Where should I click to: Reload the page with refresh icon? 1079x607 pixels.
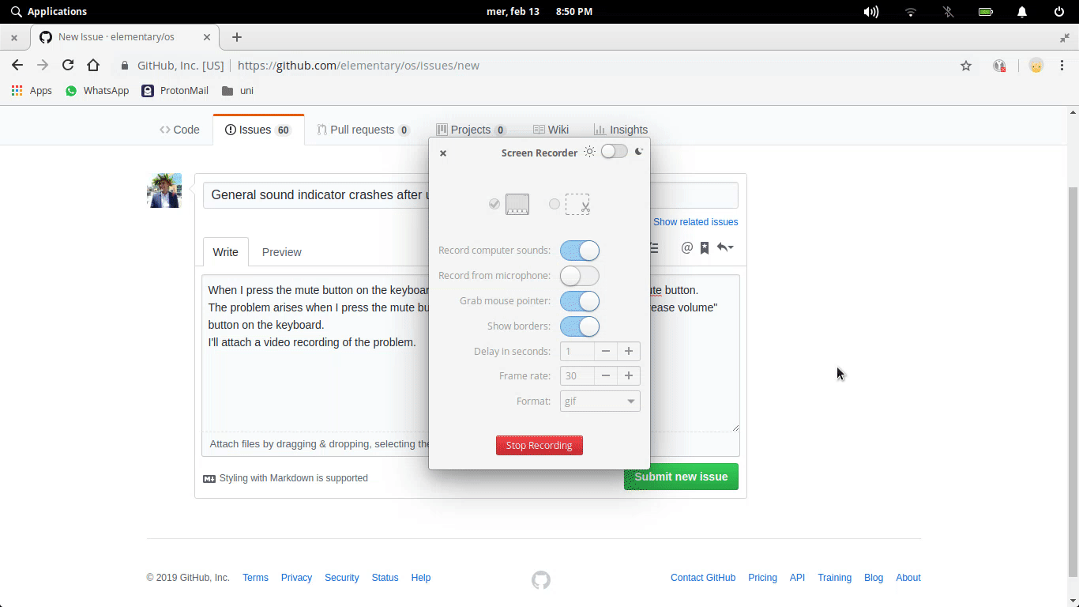(x=68, y=66)
